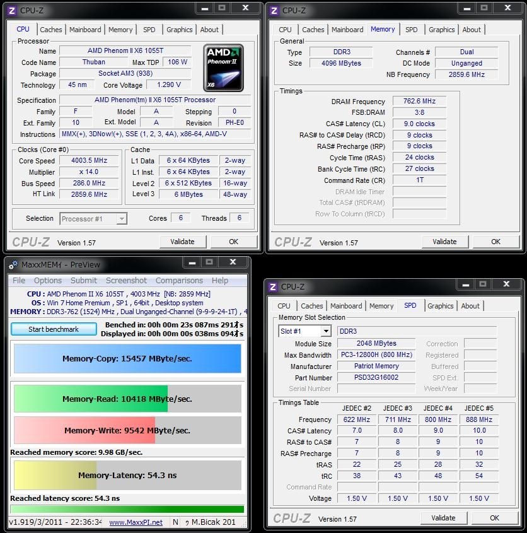Click OK on the Memory window

pyautogui.click(x=495, y=241)
